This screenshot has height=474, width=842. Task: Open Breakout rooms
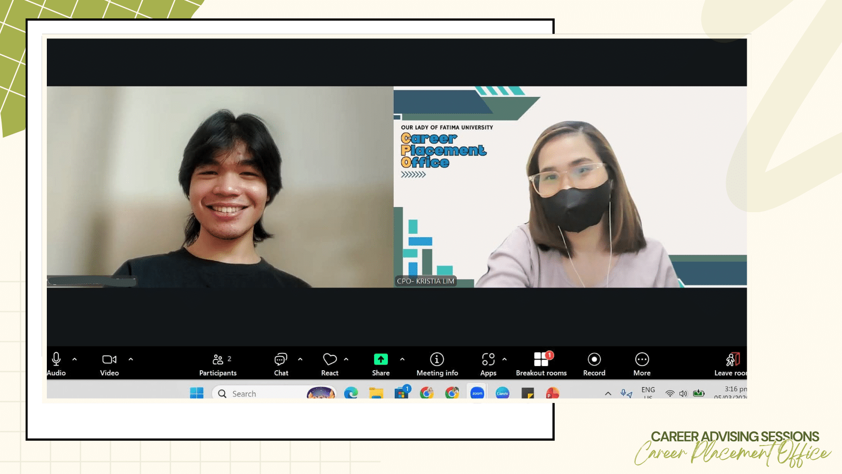pyautogui.click(x=542, y=364)
